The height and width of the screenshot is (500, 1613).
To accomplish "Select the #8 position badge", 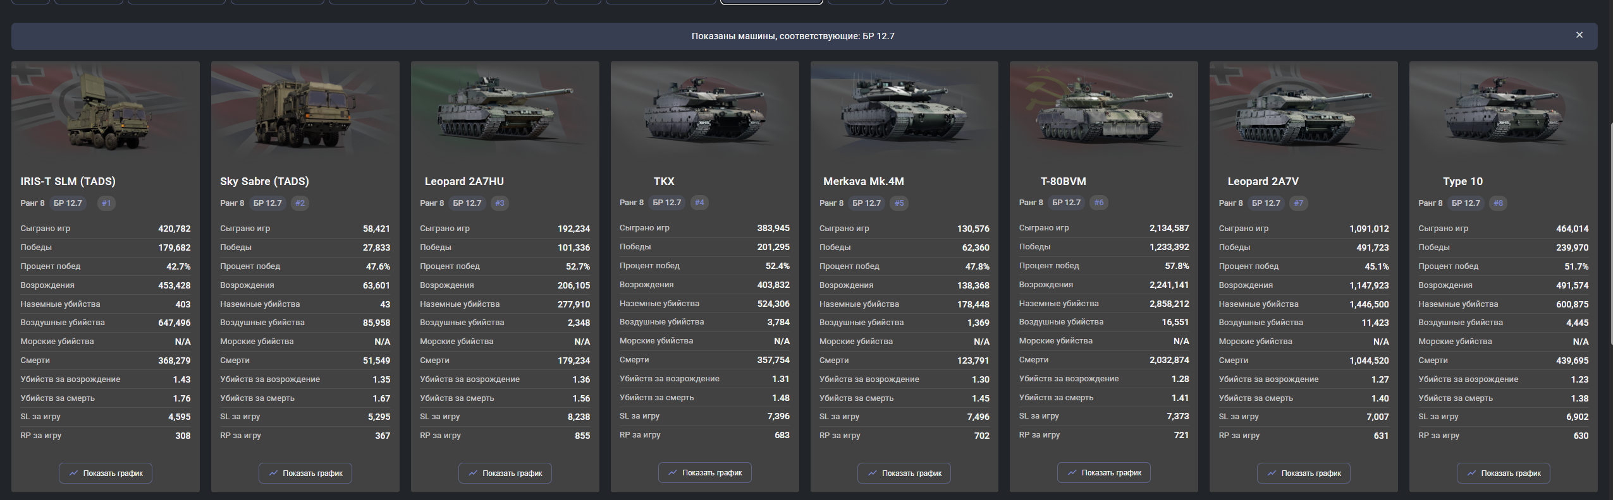I will pyautogui.click(x=1498, y=203).
